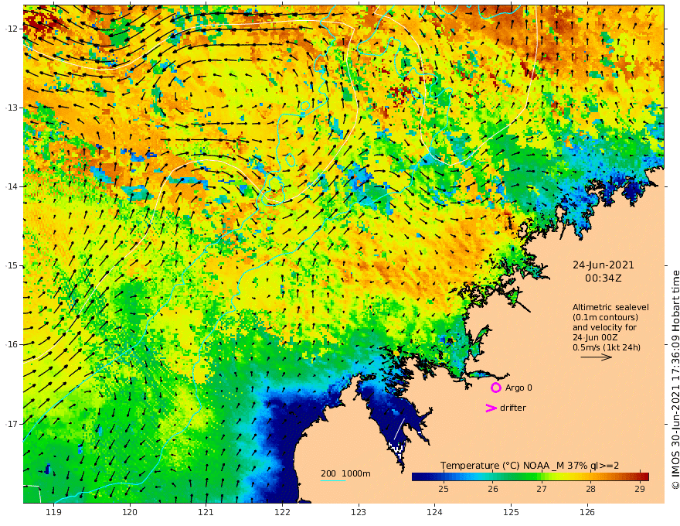Click the '24-Jun 00Z' legend line
The height and width of the screenshot is (526, 680).
[x=595, y=337]
